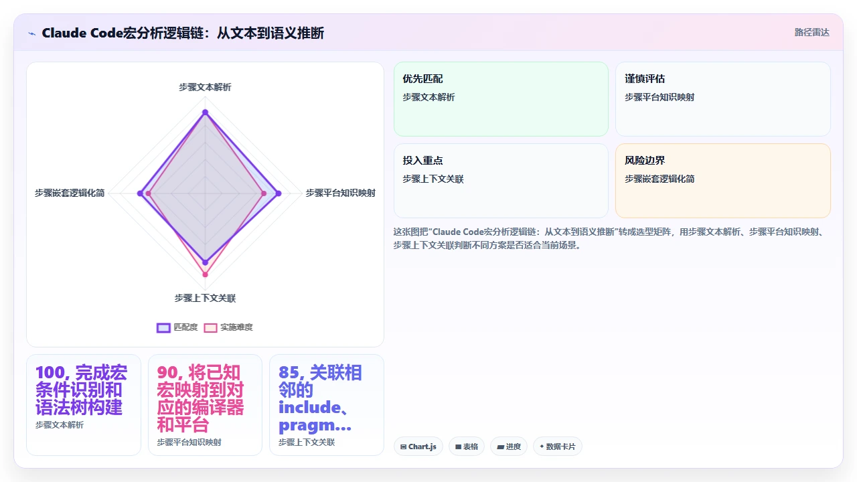
Task: Click the logo icon beside the Claude Code title
Action: [31, 33]
